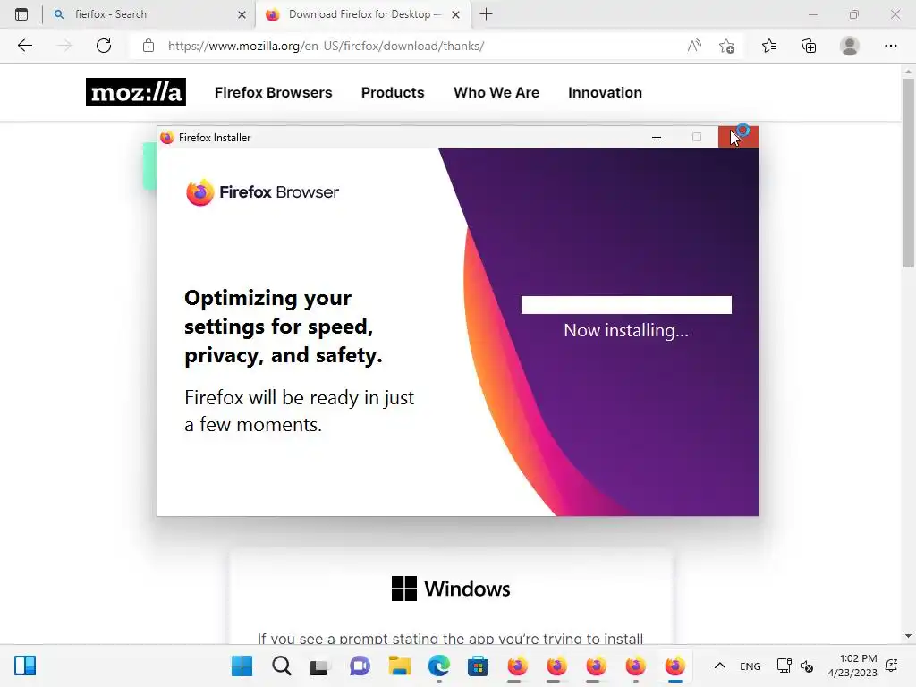The width and height of the screenshot is (916, 687).
Task: Open the network status tray icon
Action: tap(784, 666)
